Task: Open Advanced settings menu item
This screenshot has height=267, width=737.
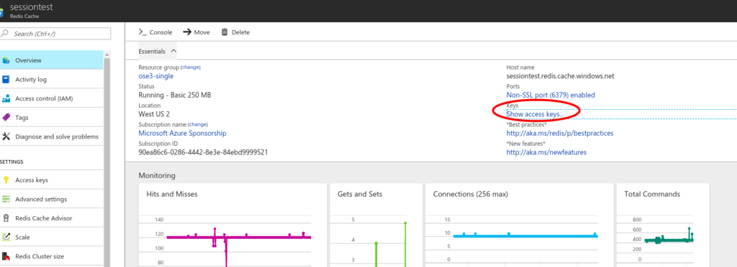Action: [x=52, y=199]
